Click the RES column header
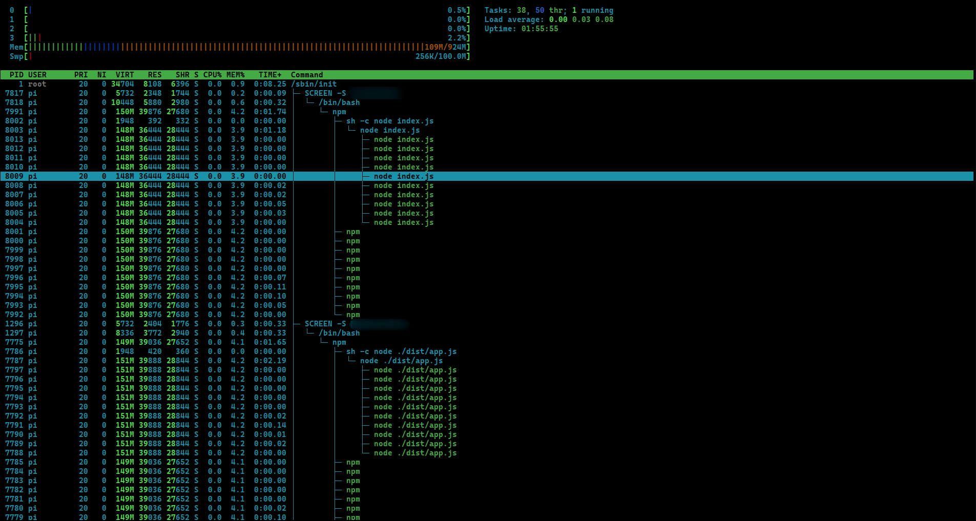The width and height of the screenshot is (976, 521). click(155, 75)
